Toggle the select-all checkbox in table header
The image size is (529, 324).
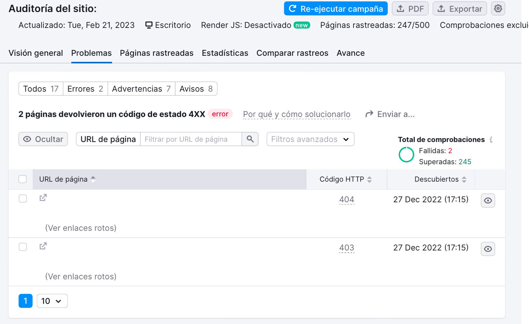coord(23,179)
